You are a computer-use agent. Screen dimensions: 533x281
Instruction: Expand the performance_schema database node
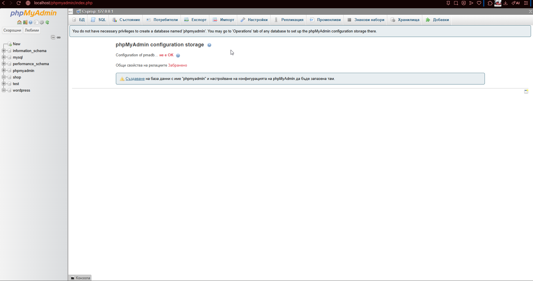pos(4,64)
